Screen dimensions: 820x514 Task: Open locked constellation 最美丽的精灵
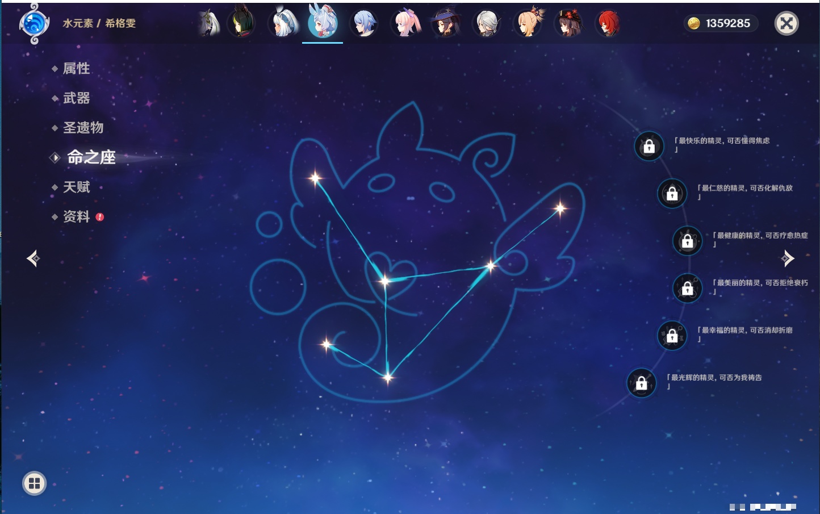(688, 288)
